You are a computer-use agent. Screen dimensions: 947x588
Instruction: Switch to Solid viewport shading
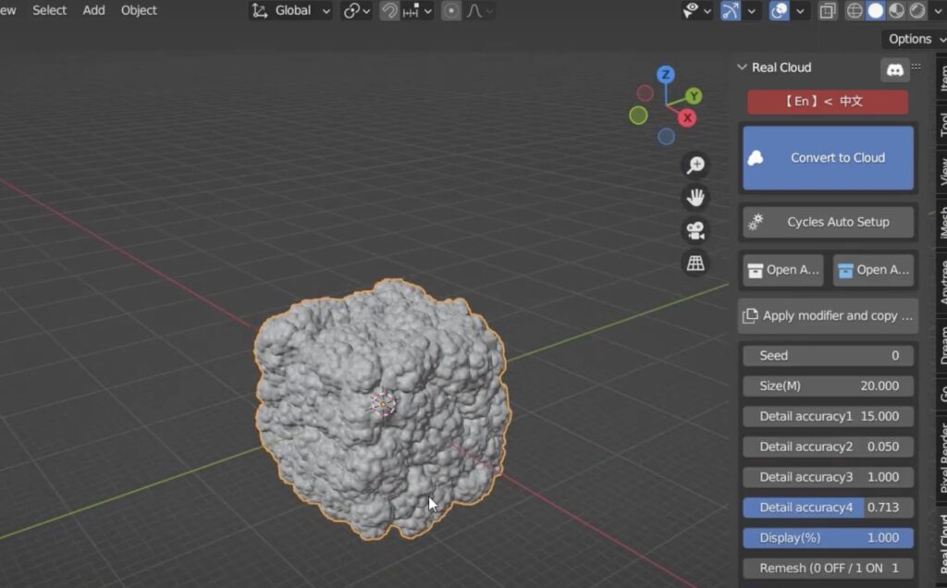tap(875, 11)
